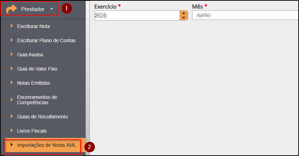This screenshot has width=299, height=156.
Task: Click the arrow beside Notas Emitidas
Action: pos(12,83)
